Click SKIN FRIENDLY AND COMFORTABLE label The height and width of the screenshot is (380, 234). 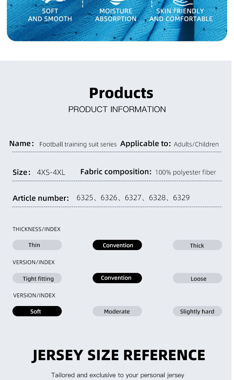pyautogui.click(x=181, y=15)
